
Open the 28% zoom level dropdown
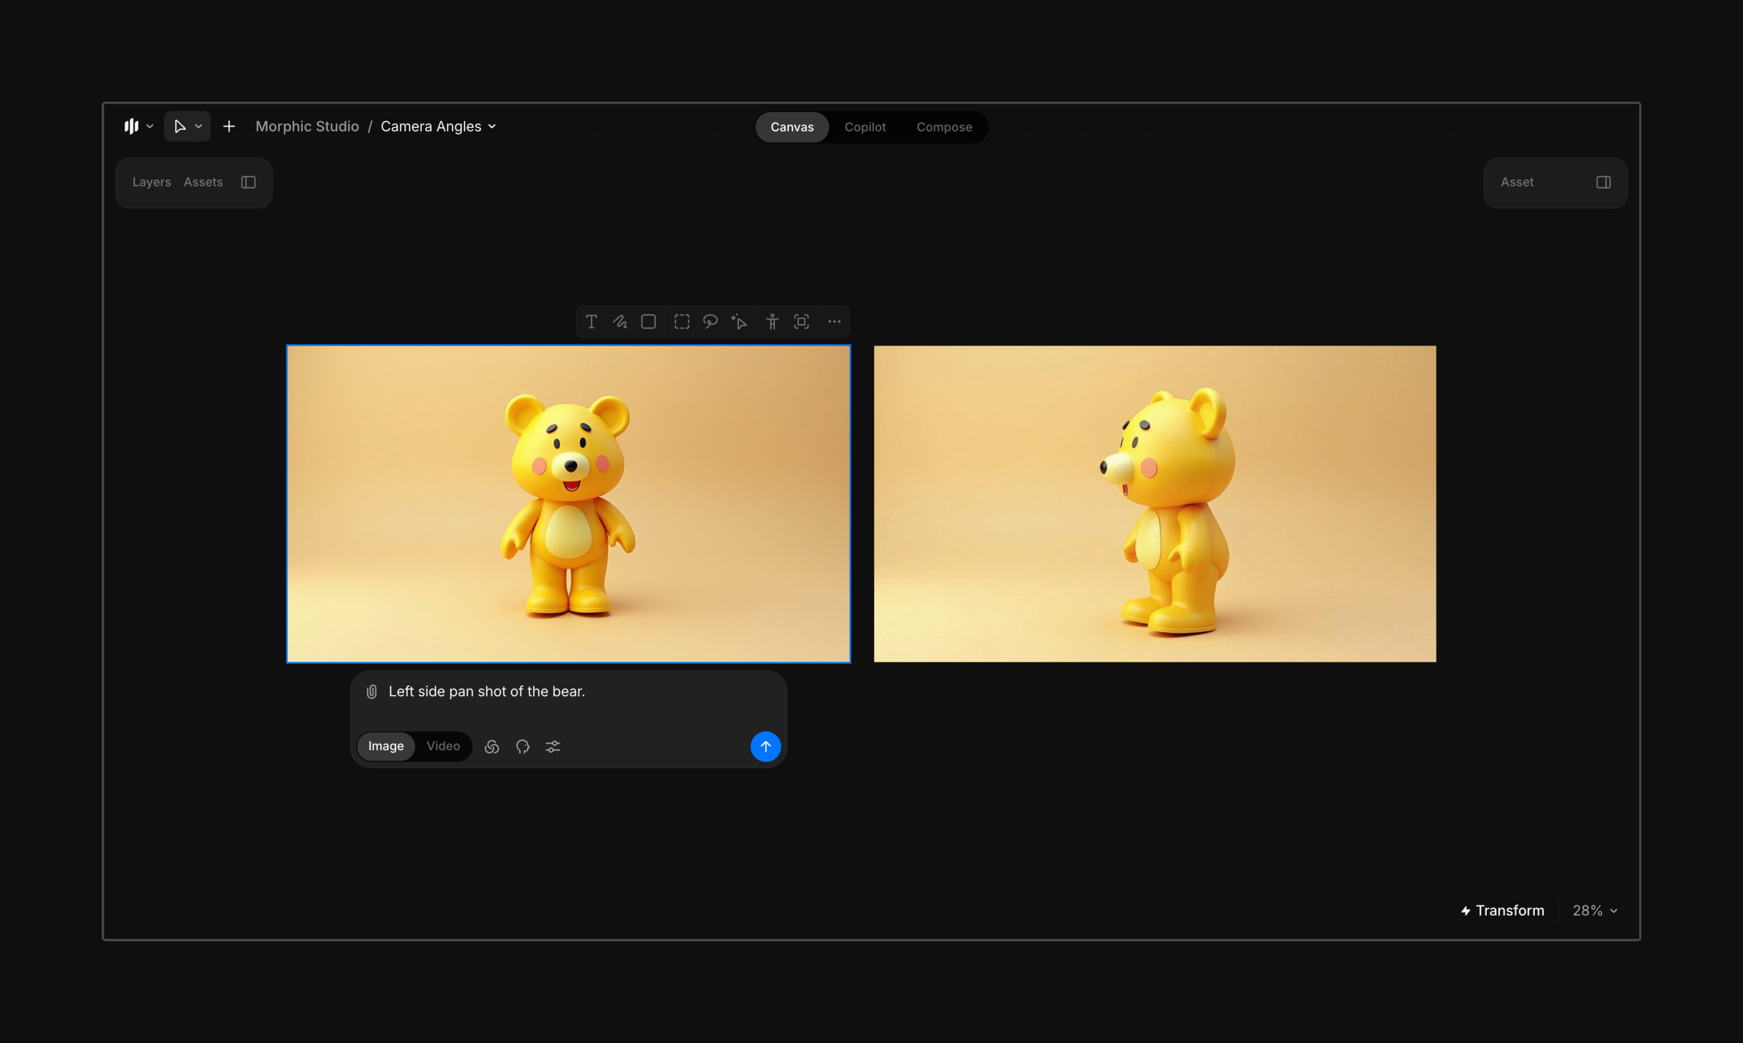[1595, 910]
